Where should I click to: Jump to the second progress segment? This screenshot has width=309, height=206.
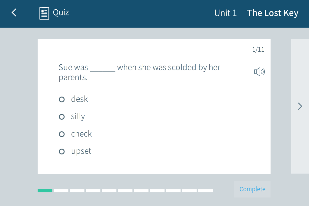[61, 191]
